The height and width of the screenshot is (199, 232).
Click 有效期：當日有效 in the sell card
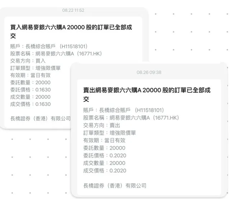[x=104, y=140]
